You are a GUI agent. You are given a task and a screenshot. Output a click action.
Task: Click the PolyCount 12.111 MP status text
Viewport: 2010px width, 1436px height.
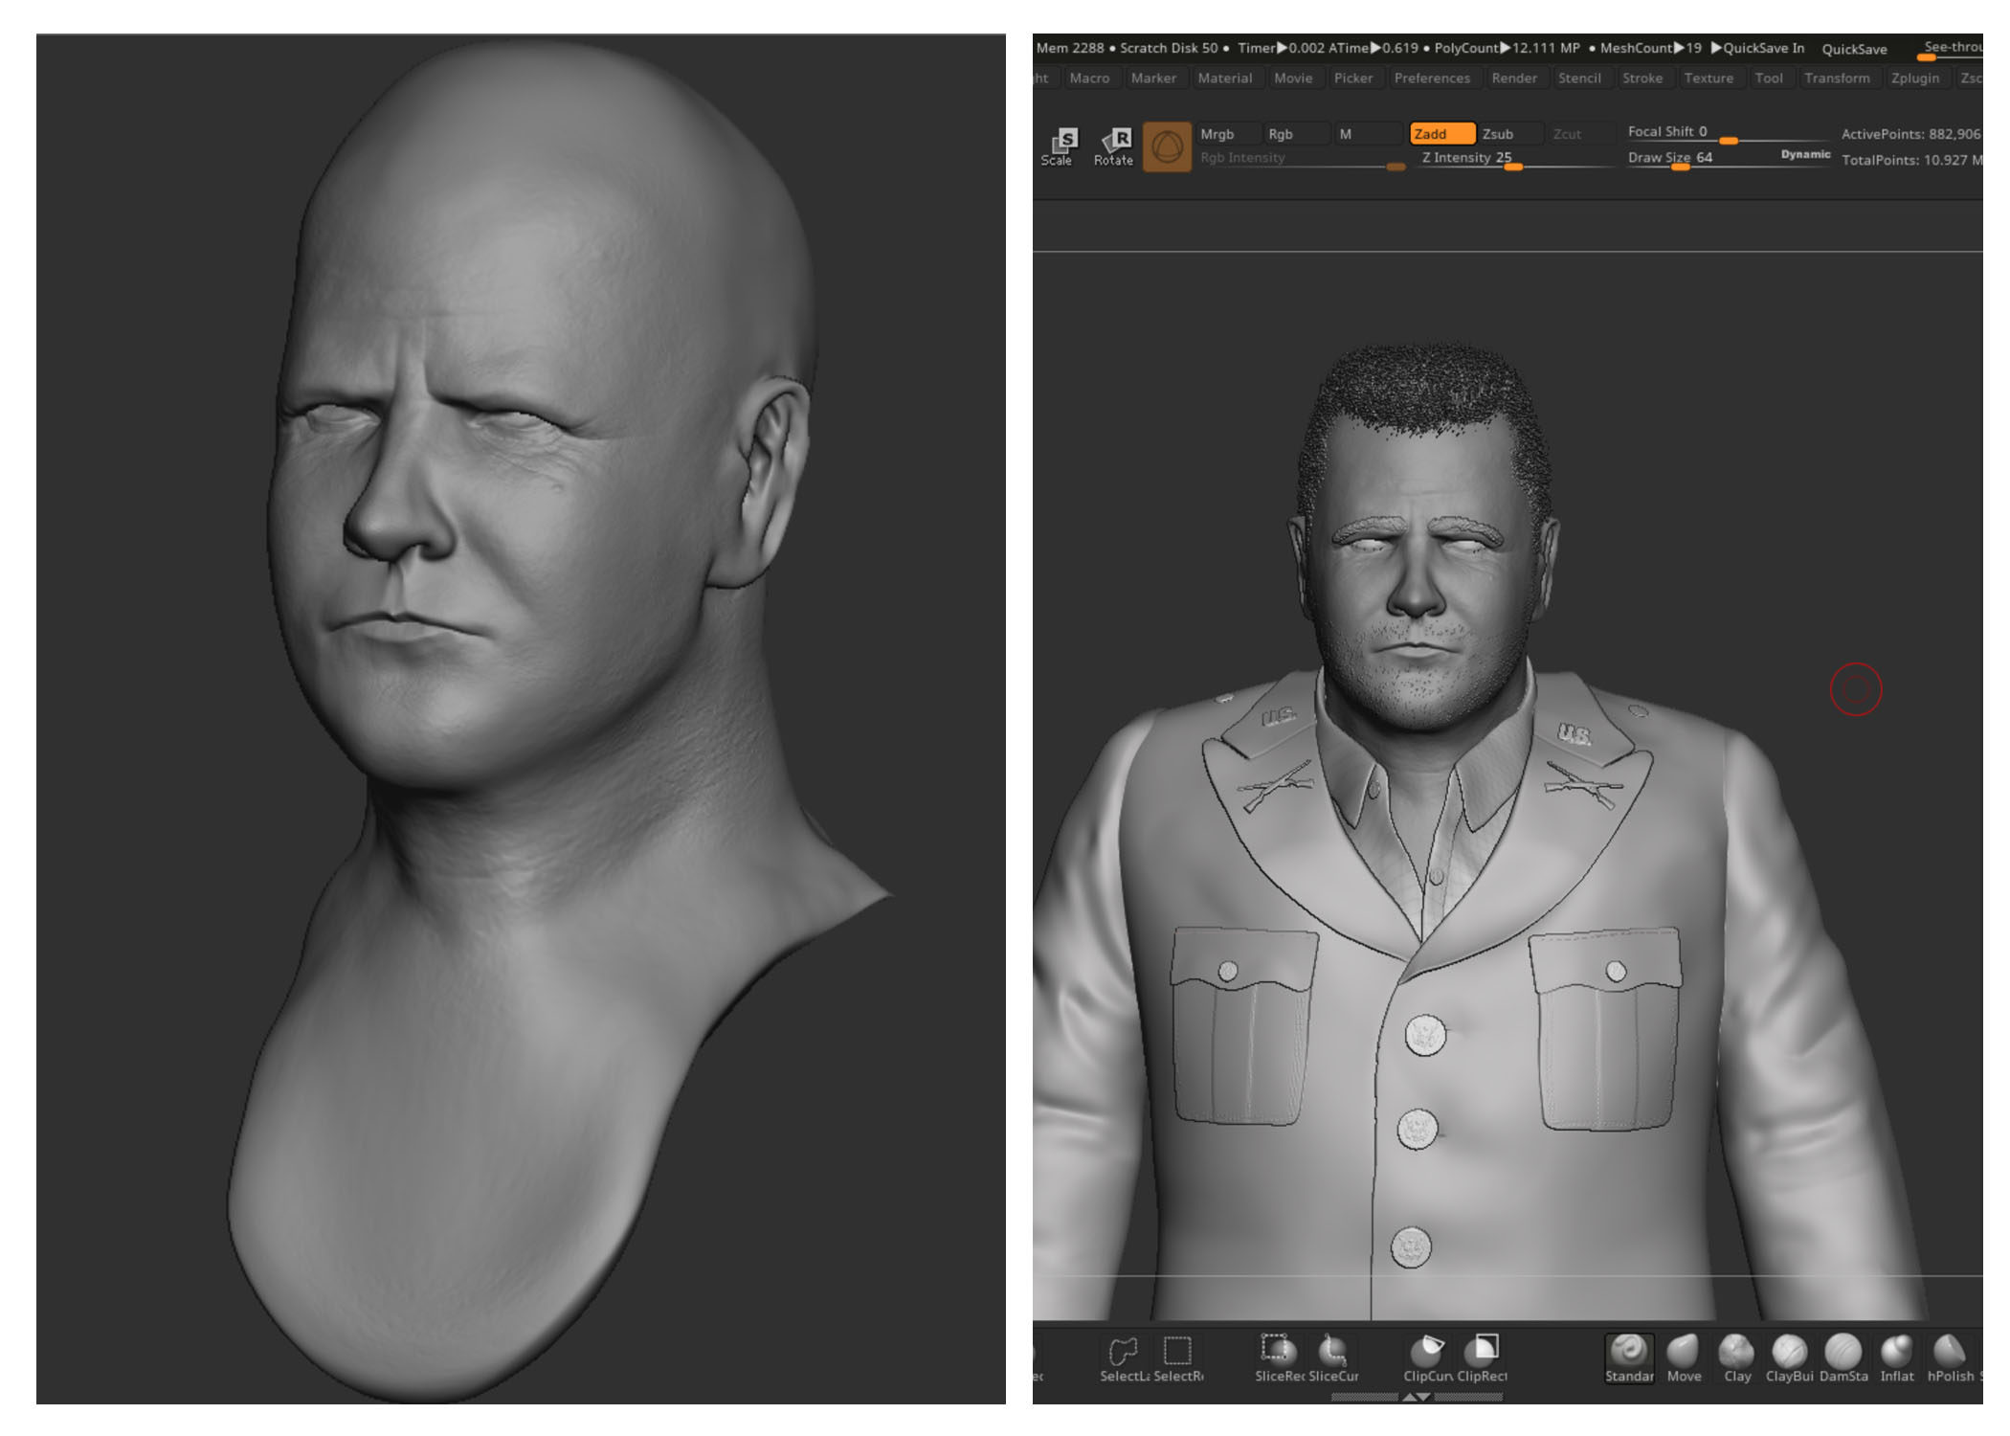click(1507, 48)
